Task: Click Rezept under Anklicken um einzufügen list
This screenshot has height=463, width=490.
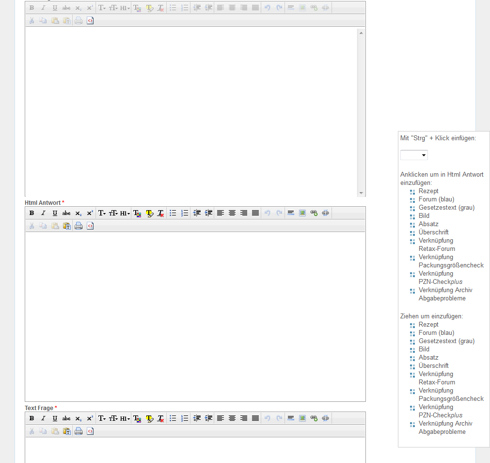Action: 428,191
